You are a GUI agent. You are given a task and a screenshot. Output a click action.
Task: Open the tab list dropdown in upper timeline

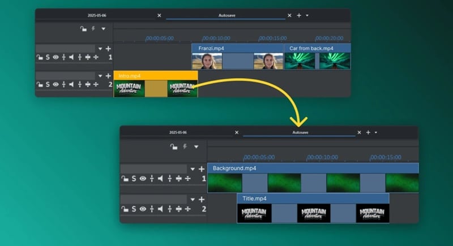(307, 16)
